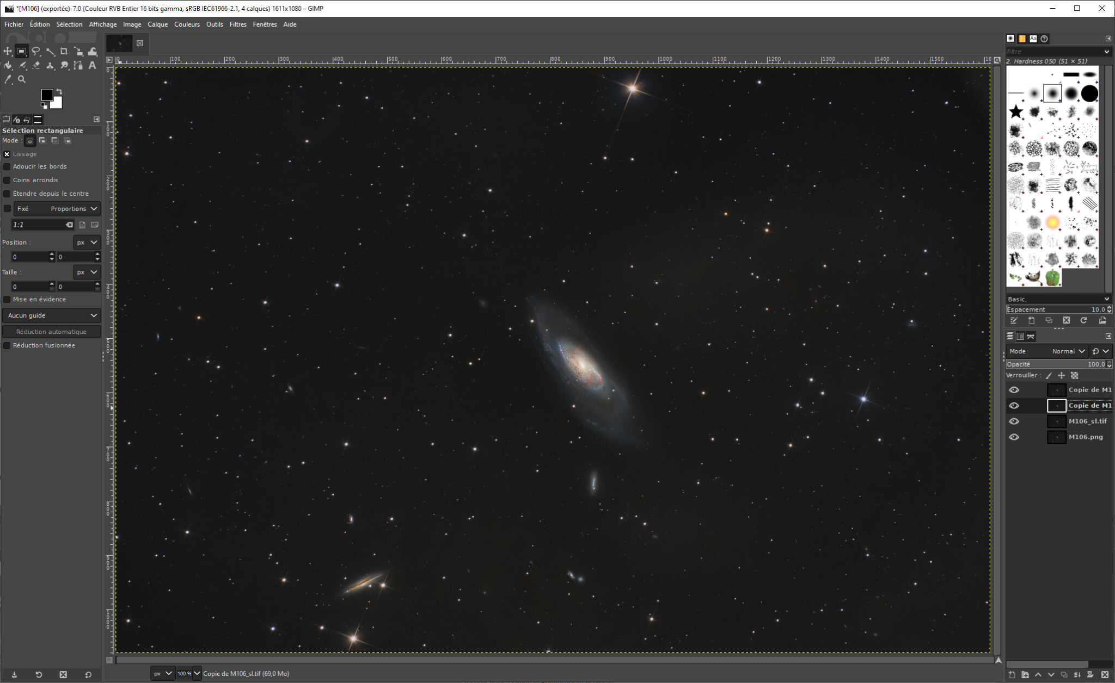The width and height of the screenshot is (1115, 683).
Task: Select the Paths tool
Action: [78, 65]
